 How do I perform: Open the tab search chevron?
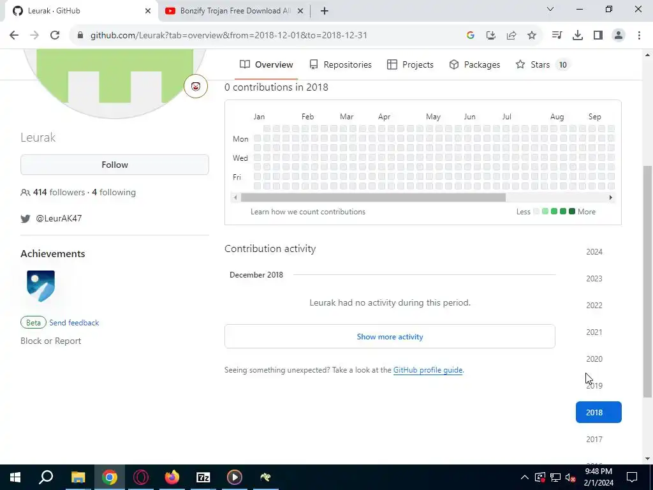pos(550,9)
